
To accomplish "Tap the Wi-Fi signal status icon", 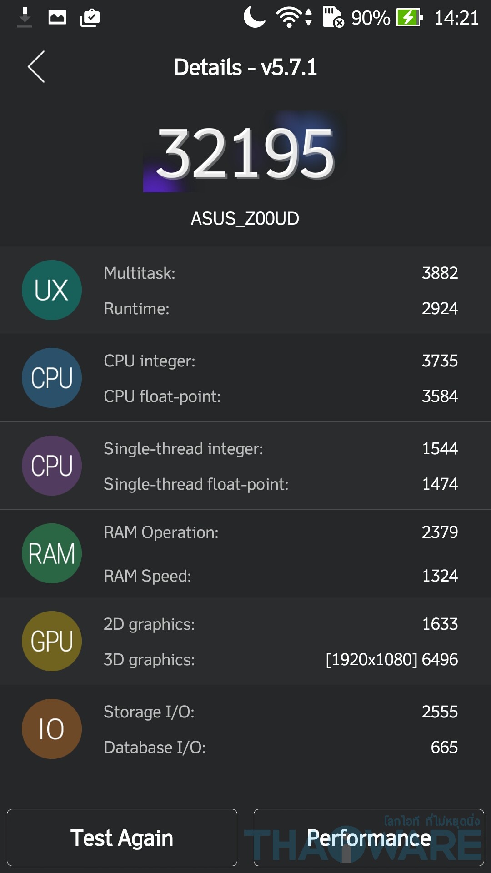I will [289, 18].
